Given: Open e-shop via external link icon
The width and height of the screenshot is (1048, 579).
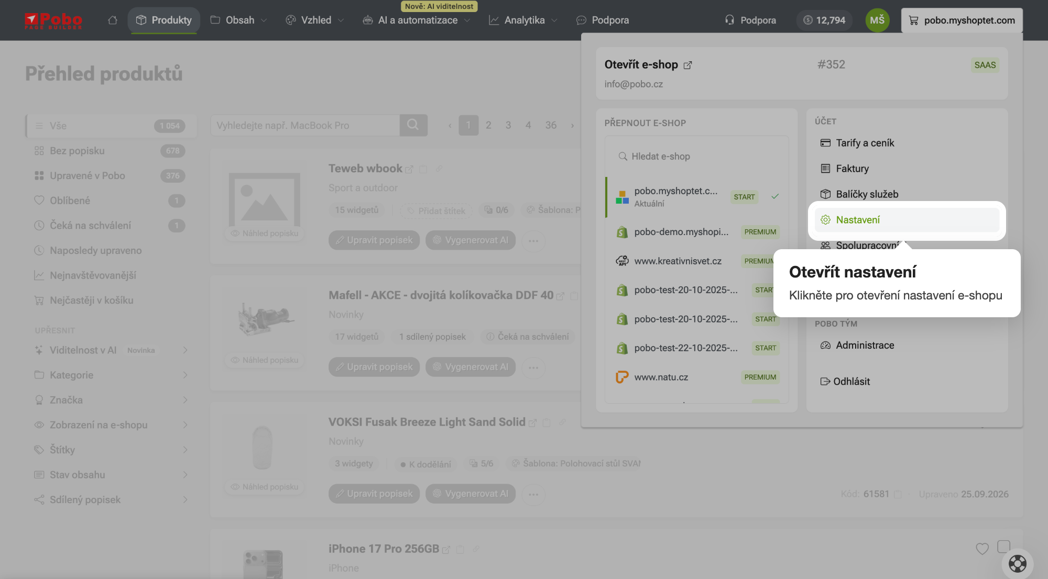Looking at the screenshot, I should [x=687, y=65].
